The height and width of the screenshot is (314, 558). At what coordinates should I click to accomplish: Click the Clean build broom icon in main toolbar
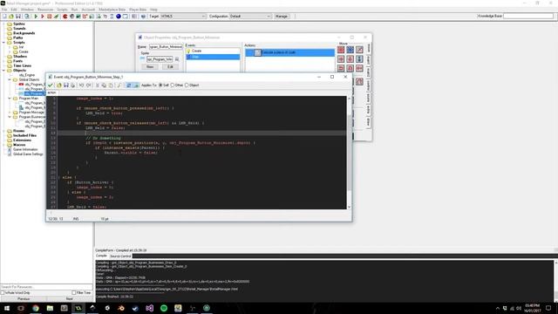(56, 17)
